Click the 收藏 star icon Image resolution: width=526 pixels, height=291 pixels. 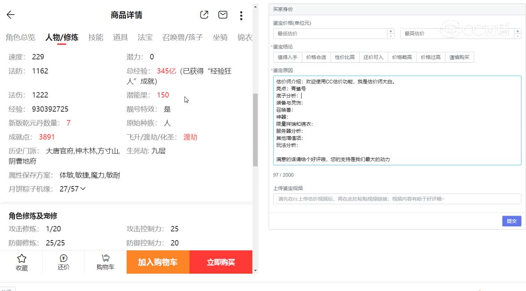22,258
